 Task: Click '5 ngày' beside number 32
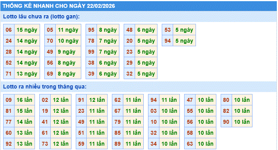(146, 74)
